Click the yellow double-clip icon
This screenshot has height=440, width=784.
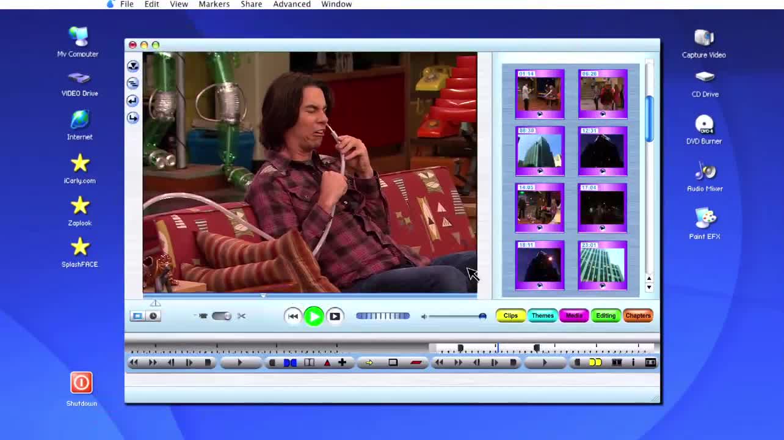click(x=595, y=362)
